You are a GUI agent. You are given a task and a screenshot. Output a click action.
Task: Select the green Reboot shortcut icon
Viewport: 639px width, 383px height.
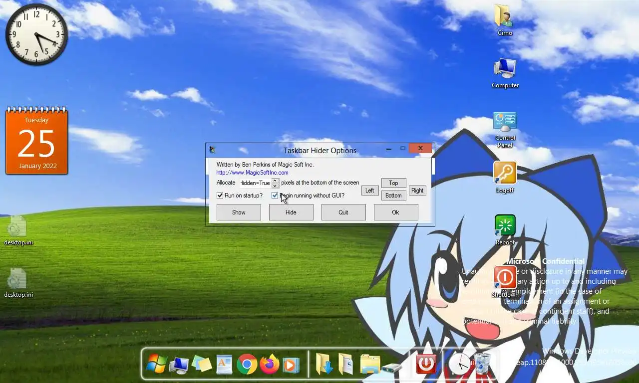(x=505, y=230)
